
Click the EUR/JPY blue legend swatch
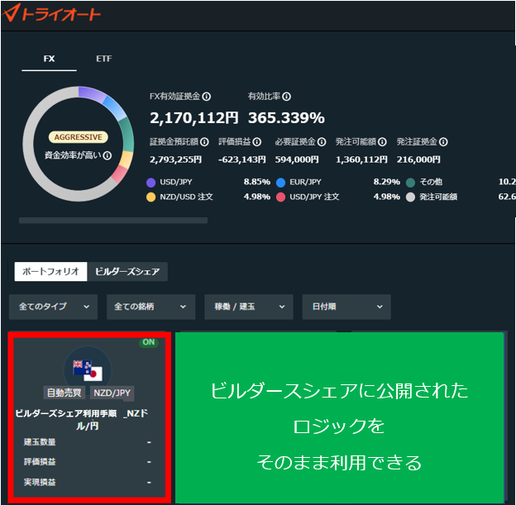pos(280,183)
